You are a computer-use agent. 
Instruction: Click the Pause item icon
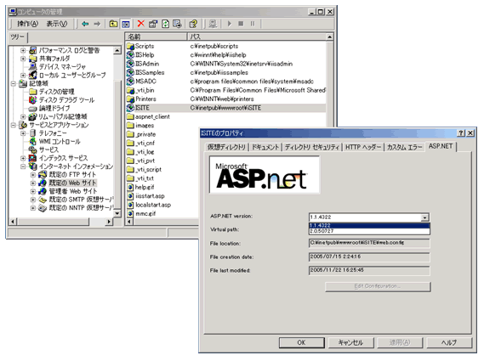coord(253,24)
